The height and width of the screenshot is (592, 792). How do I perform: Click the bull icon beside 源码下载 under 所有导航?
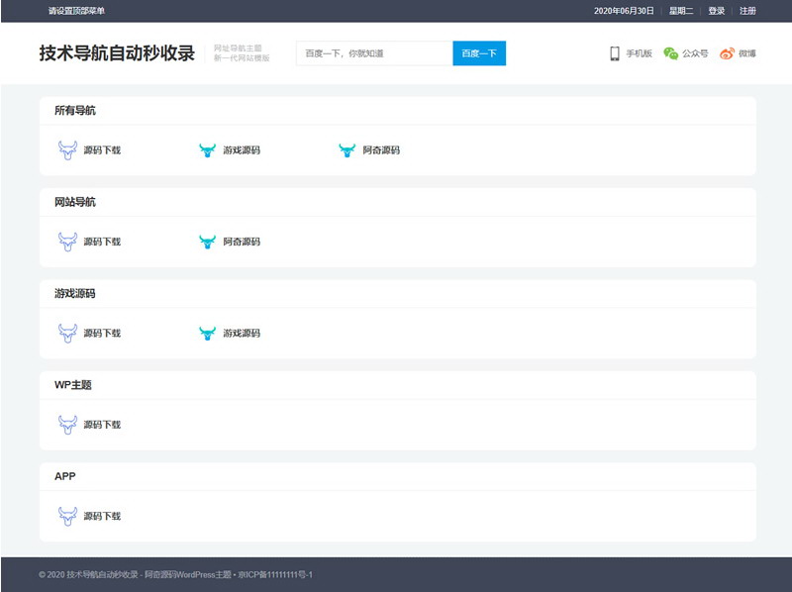pos(66,149)
